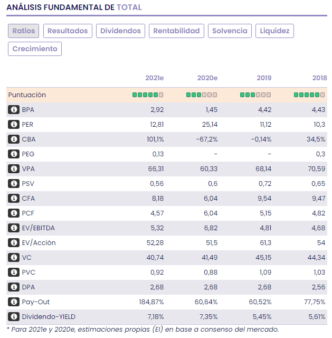
Task: Switch to the Resultados tab
Action: pos(68,31)
